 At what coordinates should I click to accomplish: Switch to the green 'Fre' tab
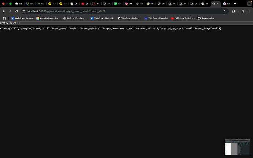118,4
